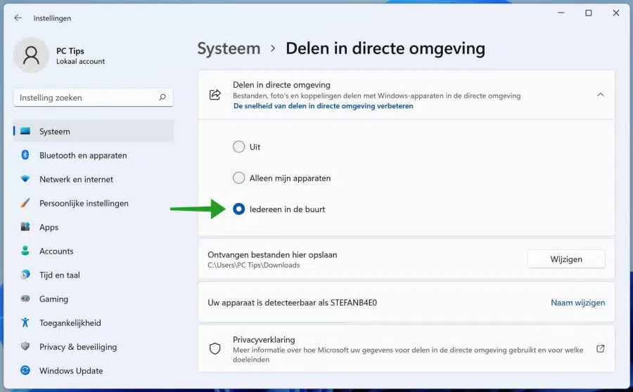Open Systeem in the sidebar

(x=94, y=131)
